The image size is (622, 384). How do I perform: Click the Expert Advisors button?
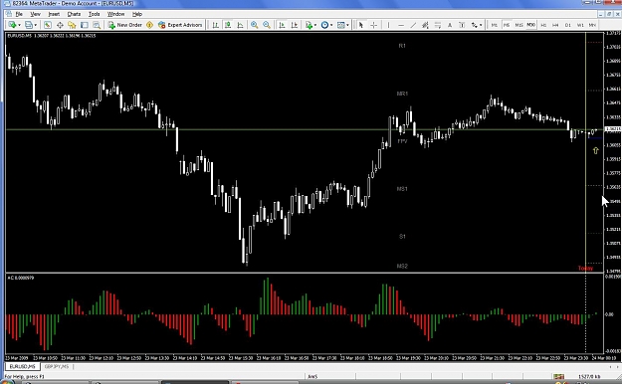(180, 25)
